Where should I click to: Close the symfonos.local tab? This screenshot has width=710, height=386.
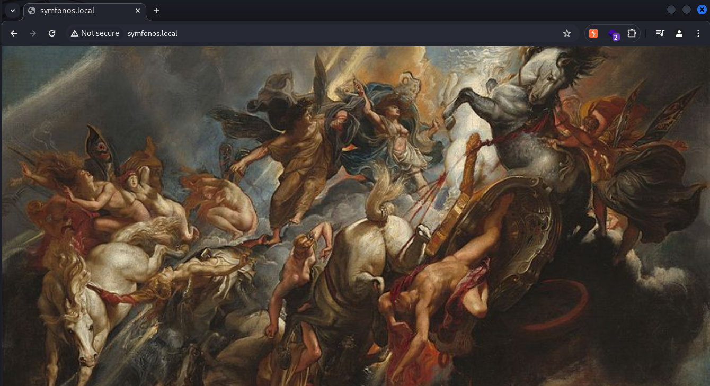138,11
